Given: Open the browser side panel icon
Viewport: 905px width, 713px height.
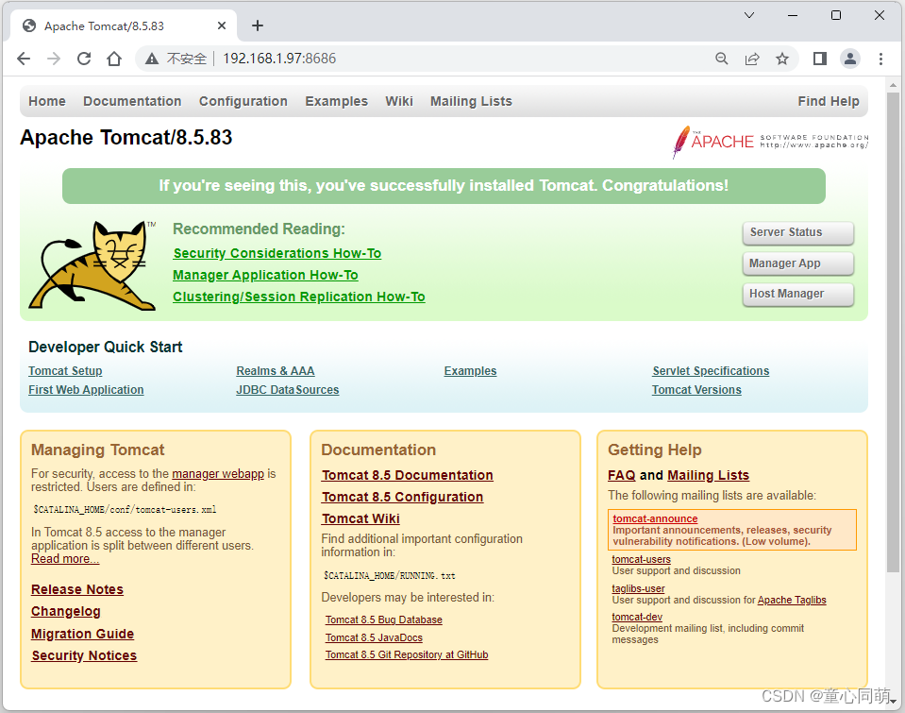Looking at the screenshot, I should [x=819, y=59].
